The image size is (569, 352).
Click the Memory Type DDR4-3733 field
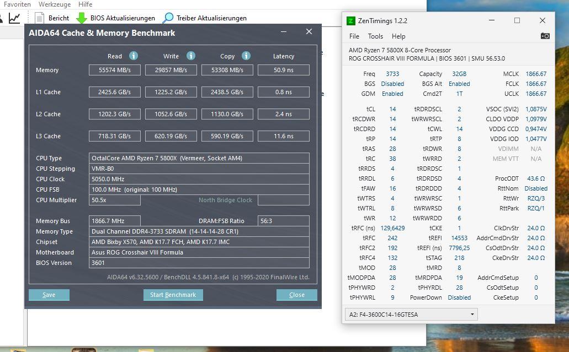(199, 231)
